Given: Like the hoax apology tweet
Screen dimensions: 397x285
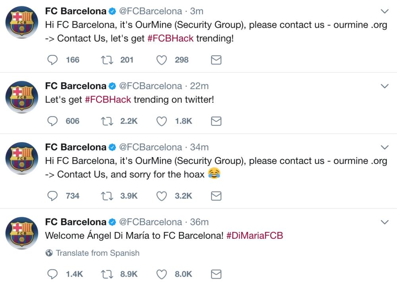Looking at the screenshot, I should tap(162, 196).
